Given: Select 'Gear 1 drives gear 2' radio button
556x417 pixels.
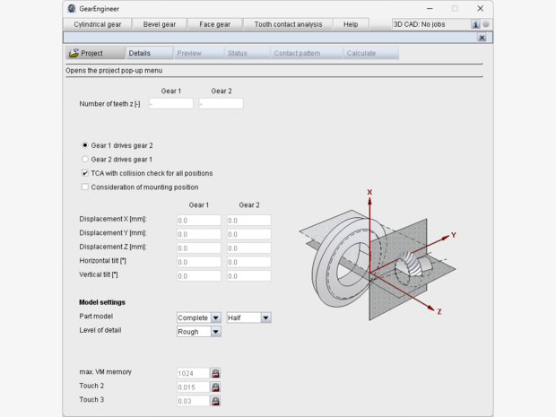Looking at the screenshot, I should 85,145.
